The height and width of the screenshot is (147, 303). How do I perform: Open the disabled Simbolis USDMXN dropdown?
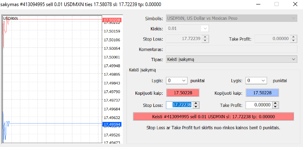tap(231, 19)
